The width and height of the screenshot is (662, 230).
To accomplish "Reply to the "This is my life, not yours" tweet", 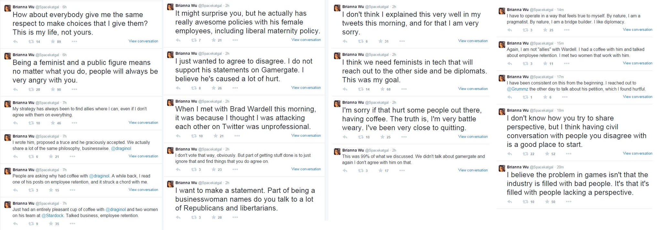I will (x=16, y=42).
